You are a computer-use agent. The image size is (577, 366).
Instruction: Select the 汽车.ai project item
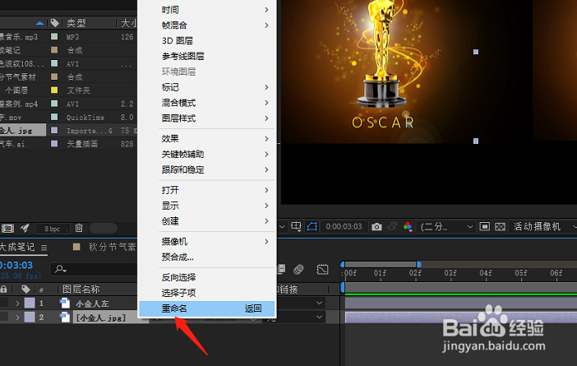click(x=12, y=144)
